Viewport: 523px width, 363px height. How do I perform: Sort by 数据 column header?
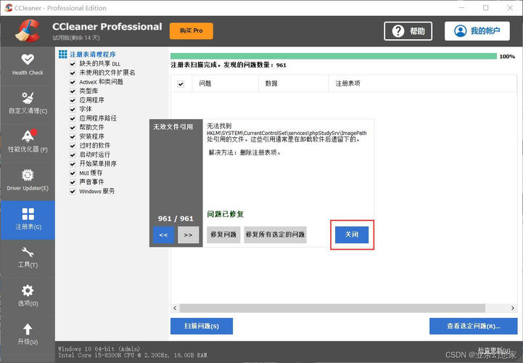coord(294,83)
